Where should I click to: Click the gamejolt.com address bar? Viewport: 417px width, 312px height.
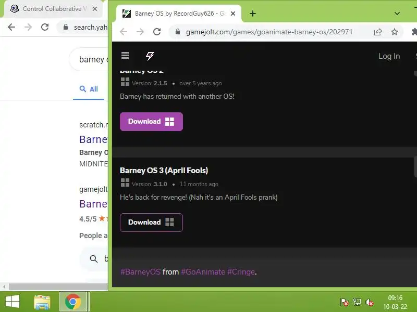point(269,32)
